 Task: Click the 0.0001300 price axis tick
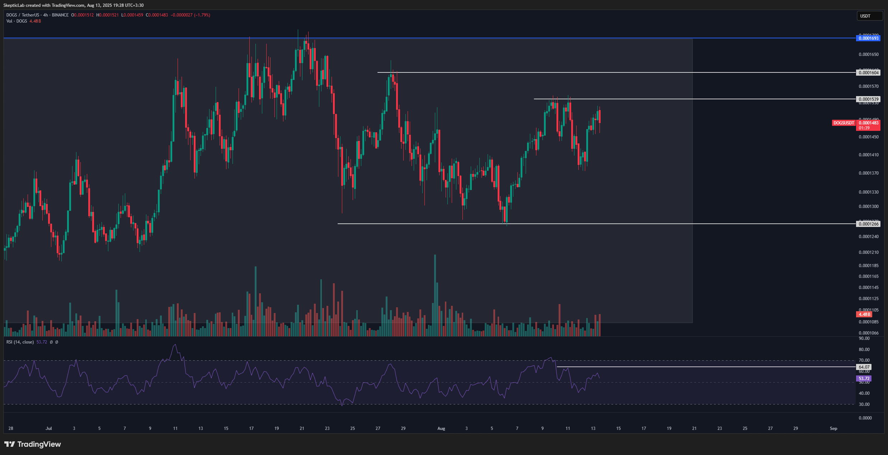pos(868,207)
